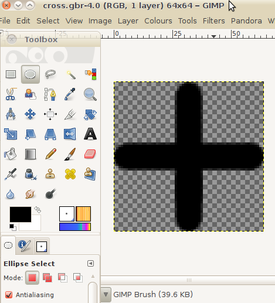Open the Tools menu
The width and height of the screenshot is (275, 303).
pos(187,21)
